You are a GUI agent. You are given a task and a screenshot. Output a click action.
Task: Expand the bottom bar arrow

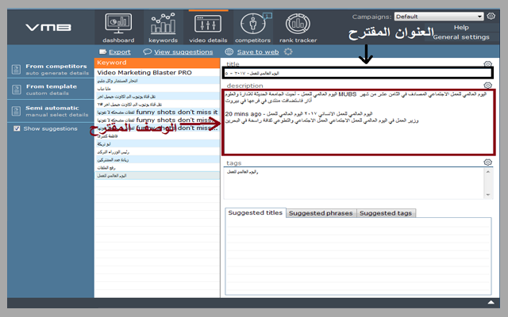(491, 302)
